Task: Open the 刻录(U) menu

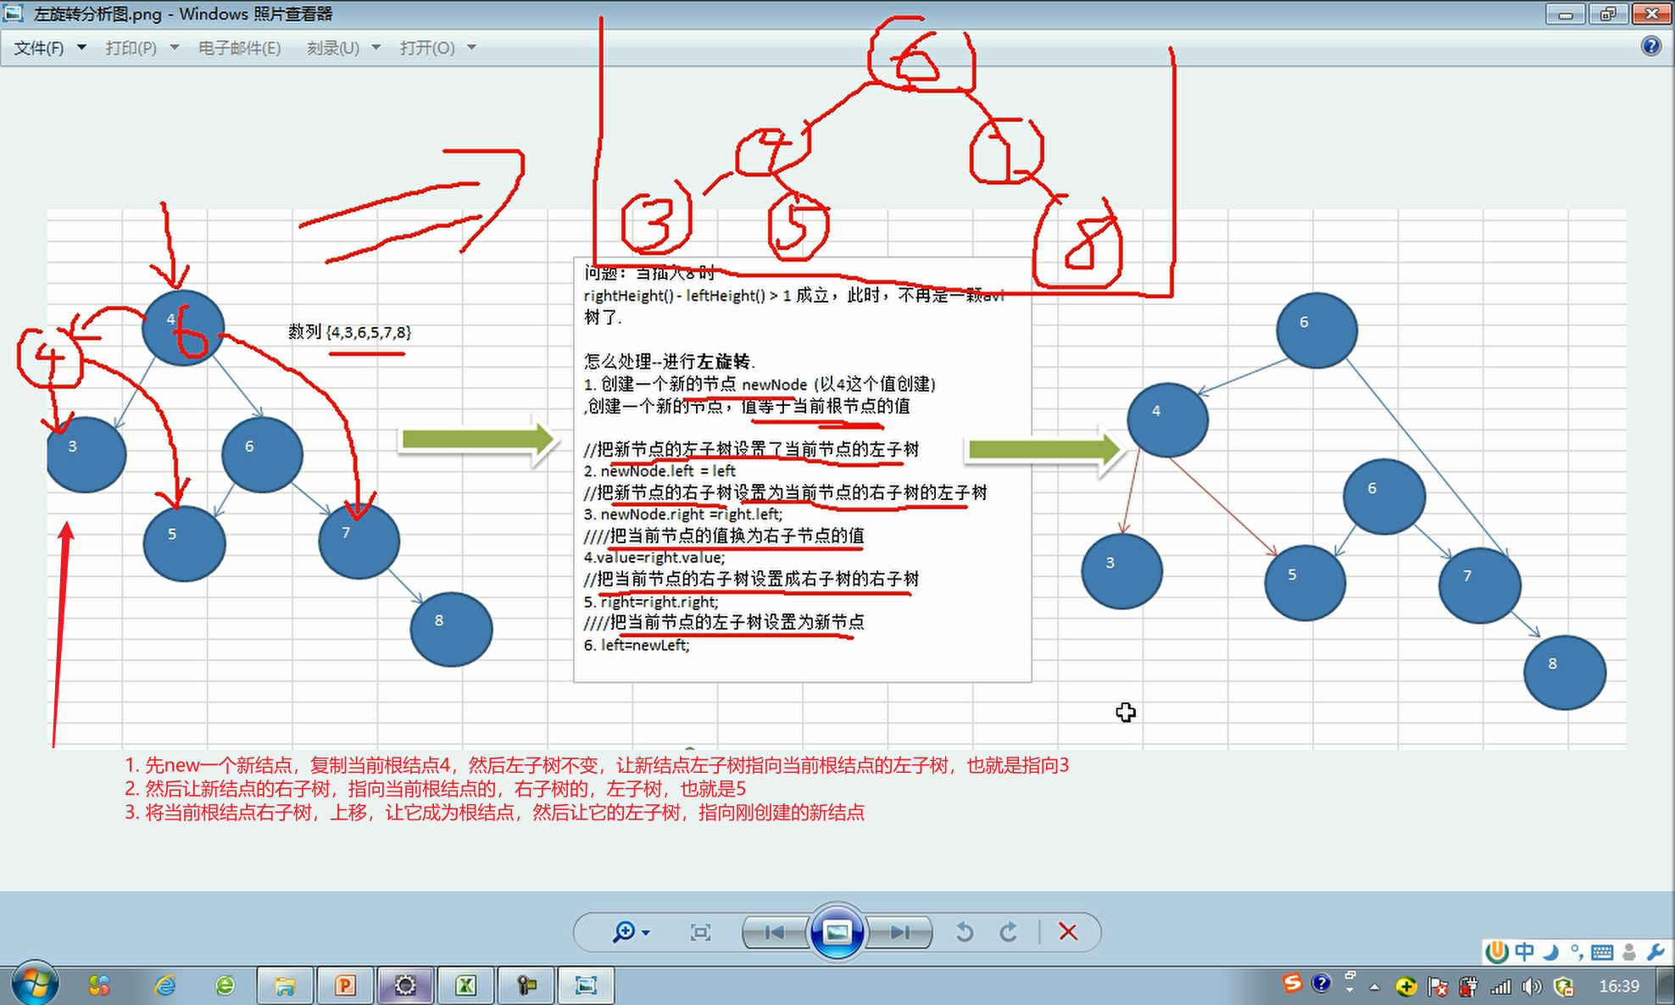Action: (332, 48)
